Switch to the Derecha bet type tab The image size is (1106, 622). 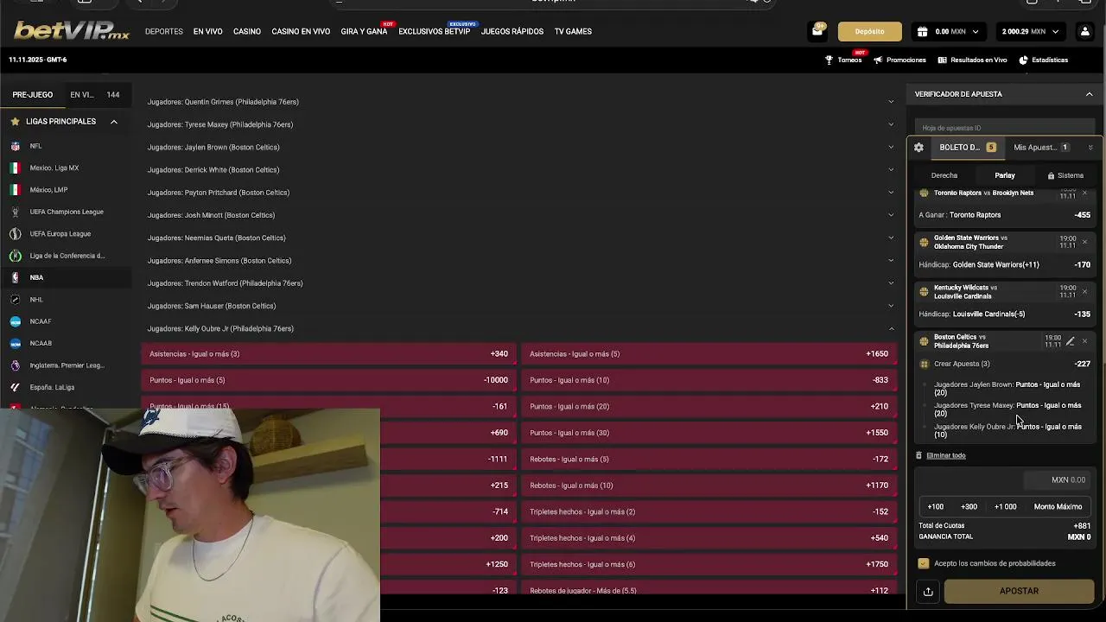click(x=944, y=175)
